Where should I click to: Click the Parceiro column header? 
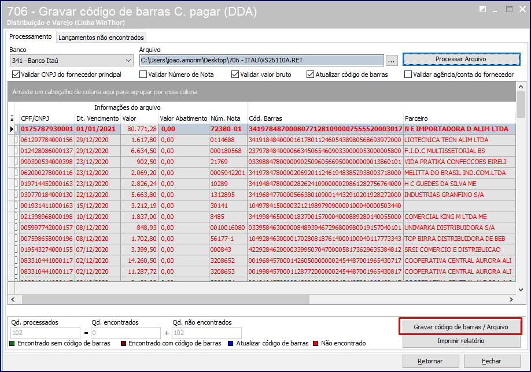tap(459, 118)
